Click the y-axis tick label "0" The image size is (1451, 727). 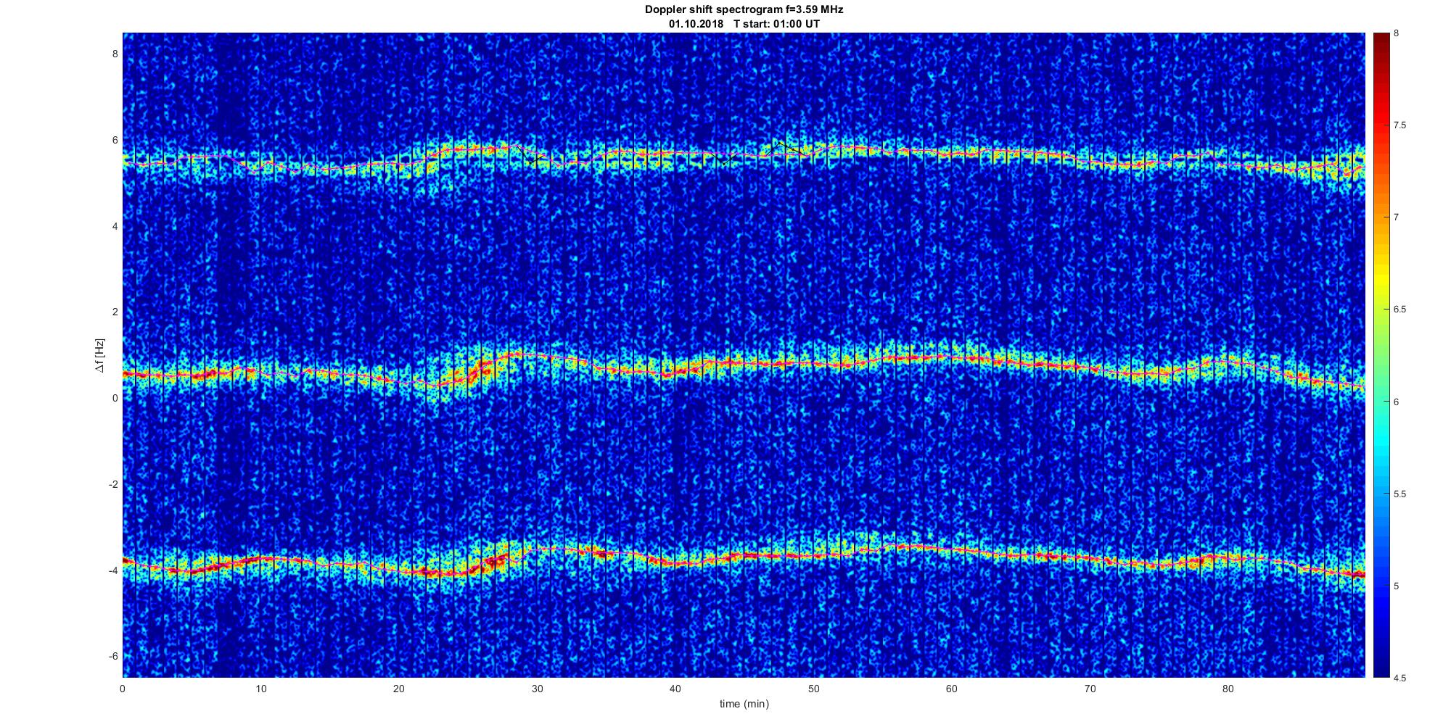click(115, 398)
